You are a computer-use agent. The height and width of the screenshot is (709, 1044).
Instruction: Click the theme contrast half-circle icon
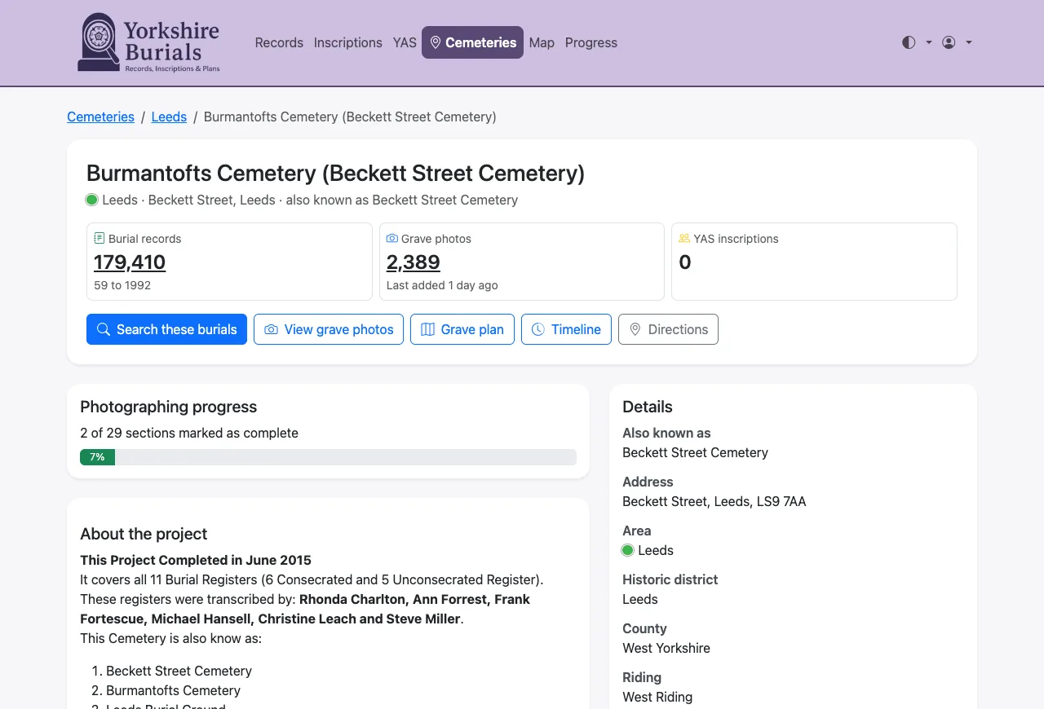pyautogui.click(x=909, y=42)
